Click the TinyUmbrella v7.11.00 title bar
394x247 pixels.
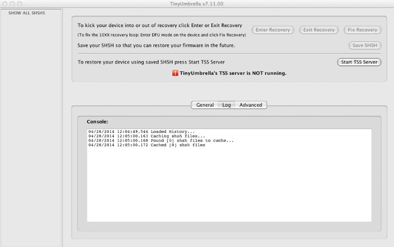pos(197,3)
